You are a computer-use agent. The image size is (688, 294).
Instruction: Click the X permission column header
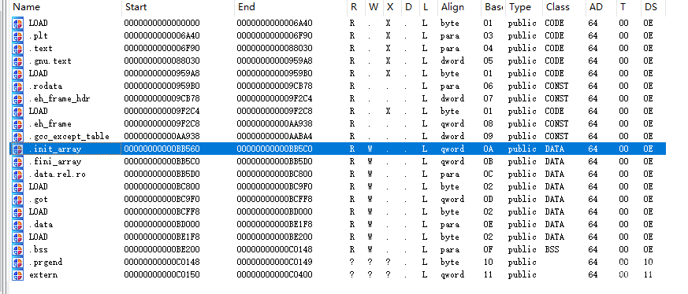(389, 7)
